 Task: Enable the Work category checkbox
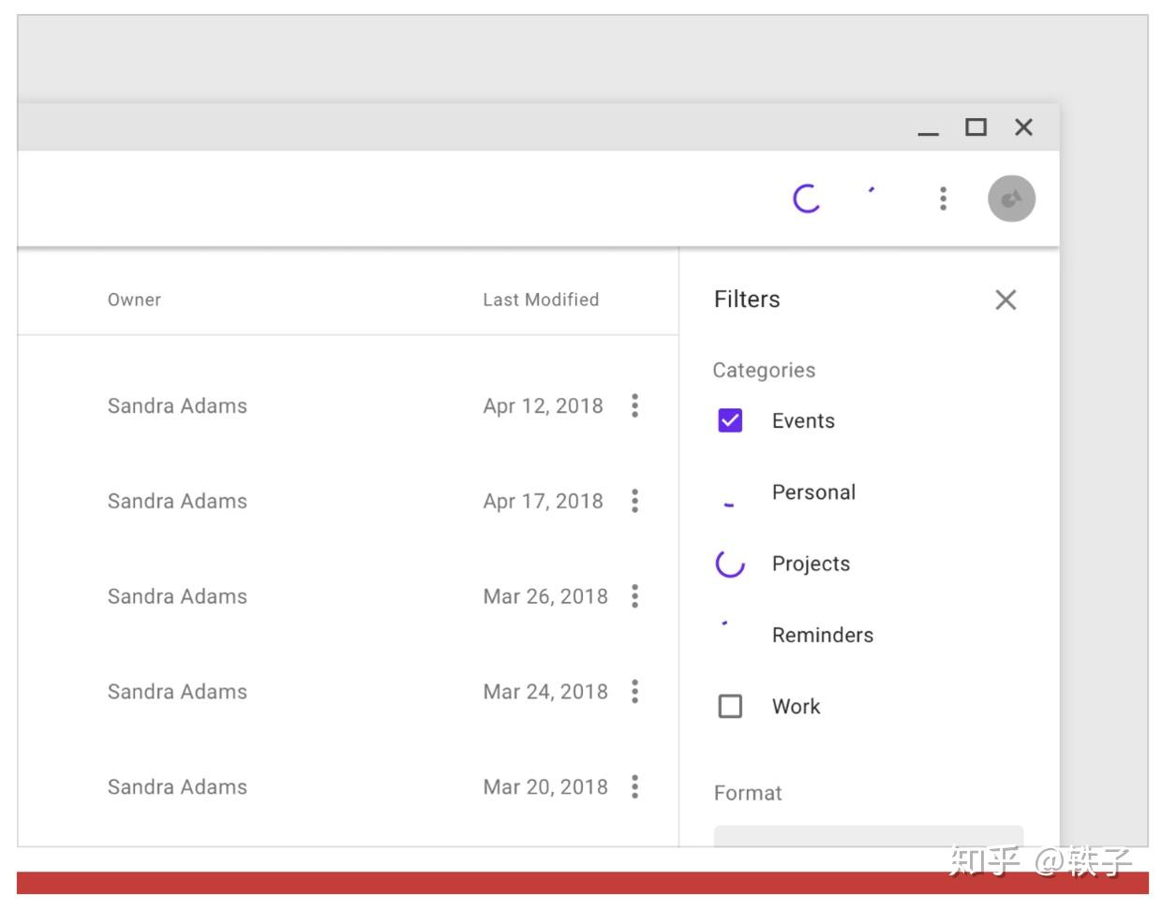click(x=730, y=706)
